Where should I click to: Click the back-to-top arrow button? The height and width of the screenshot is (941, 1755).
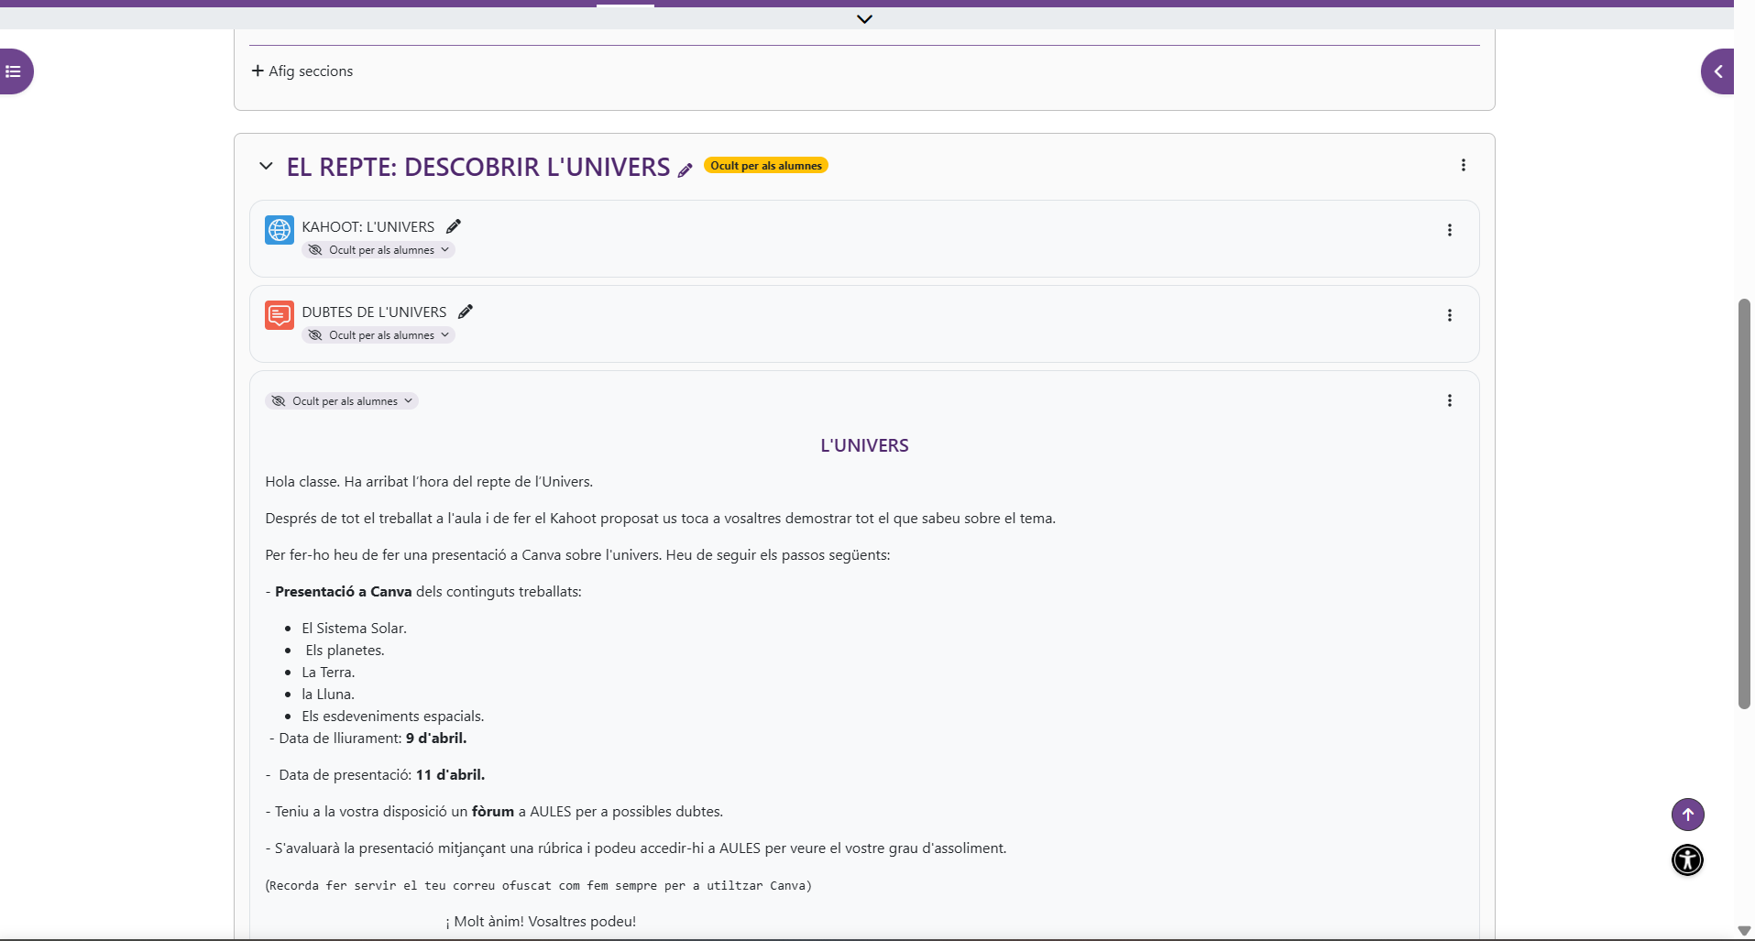coord(1687,815)
